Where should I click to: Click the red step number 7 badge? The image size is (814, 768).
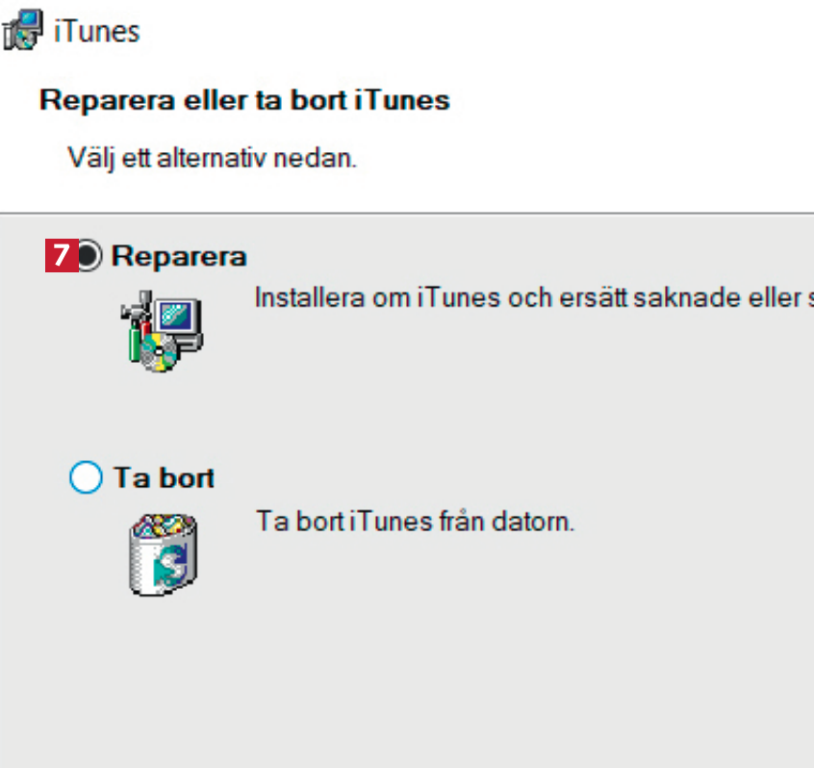point(60,256)
